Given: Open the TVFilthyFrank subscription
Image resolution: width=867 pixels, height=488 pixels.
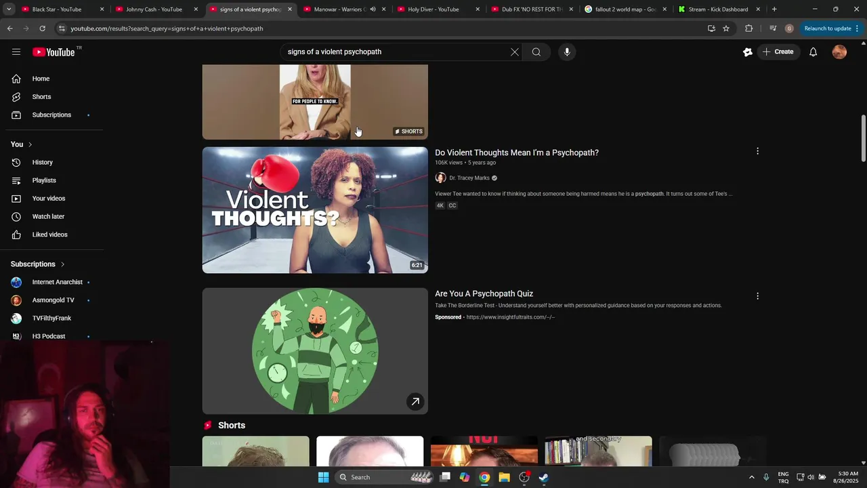Looking at the screenshot, I should [51, 318].
